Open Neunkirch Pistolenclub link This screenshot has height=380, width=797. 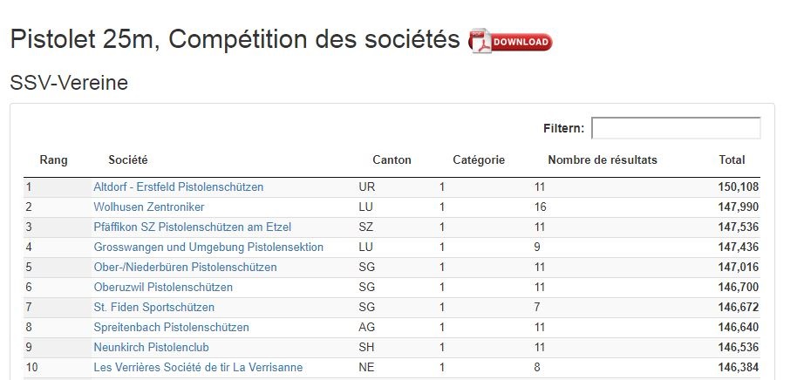(152, 348)
